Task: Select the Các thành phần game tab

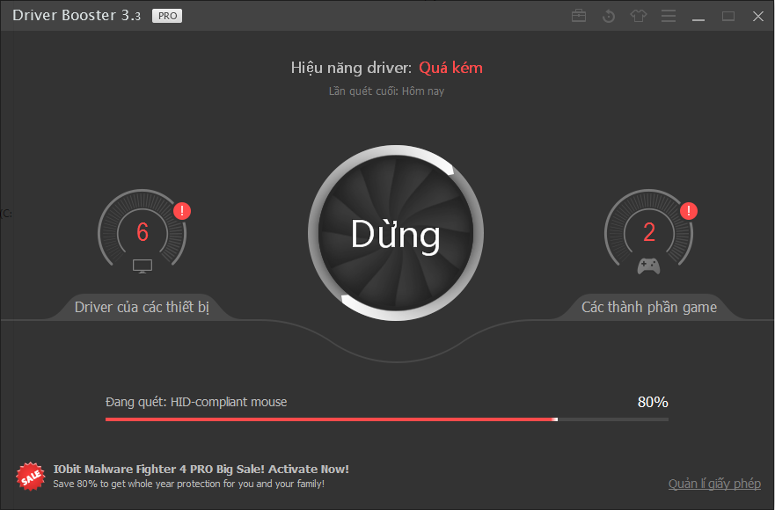Action: point(649,307)
